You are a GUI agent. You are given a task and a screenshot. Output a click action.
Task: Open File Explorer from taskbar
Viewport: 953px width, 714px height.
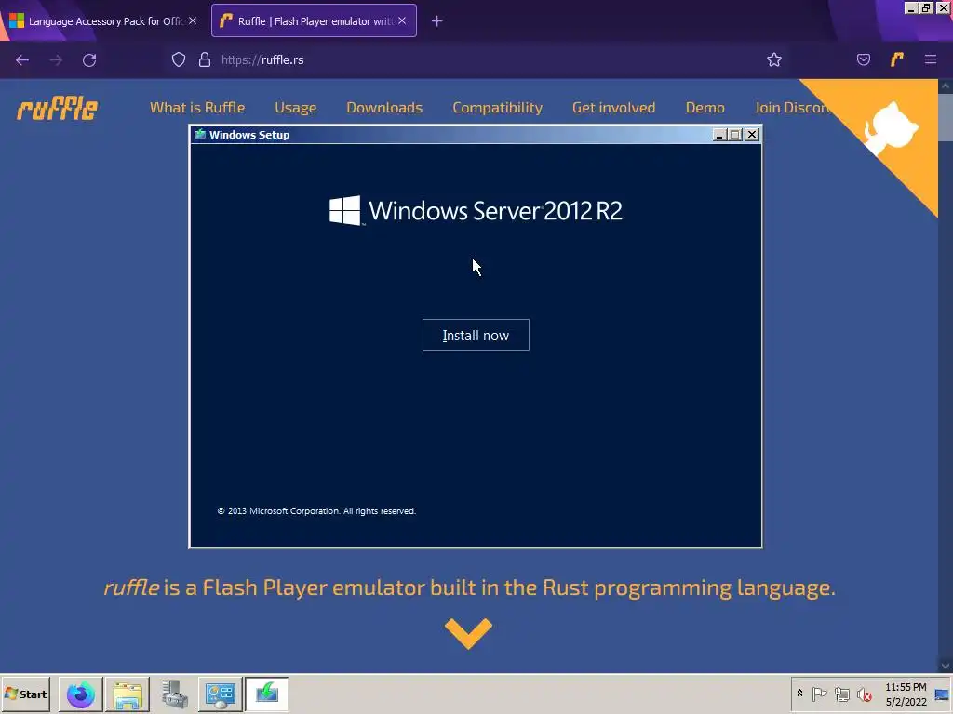click(x=128, y=694)
